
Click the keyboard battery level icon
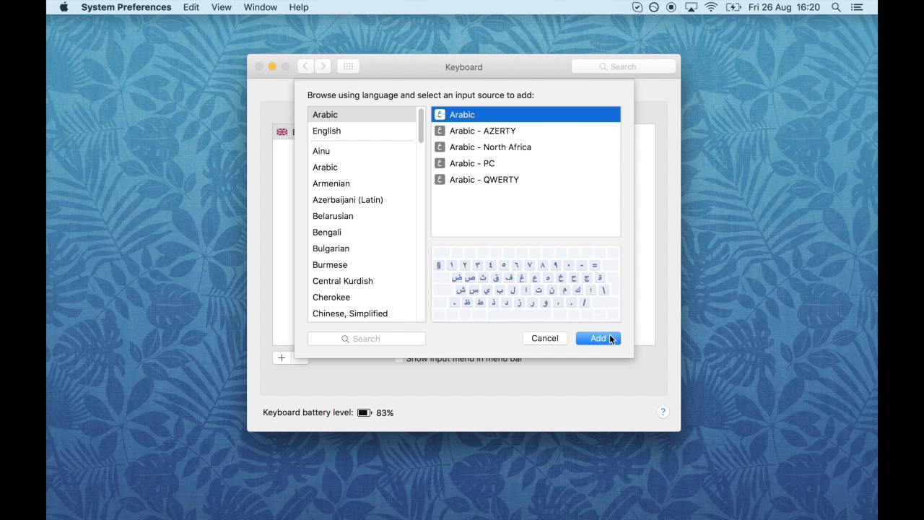(365, 412)
